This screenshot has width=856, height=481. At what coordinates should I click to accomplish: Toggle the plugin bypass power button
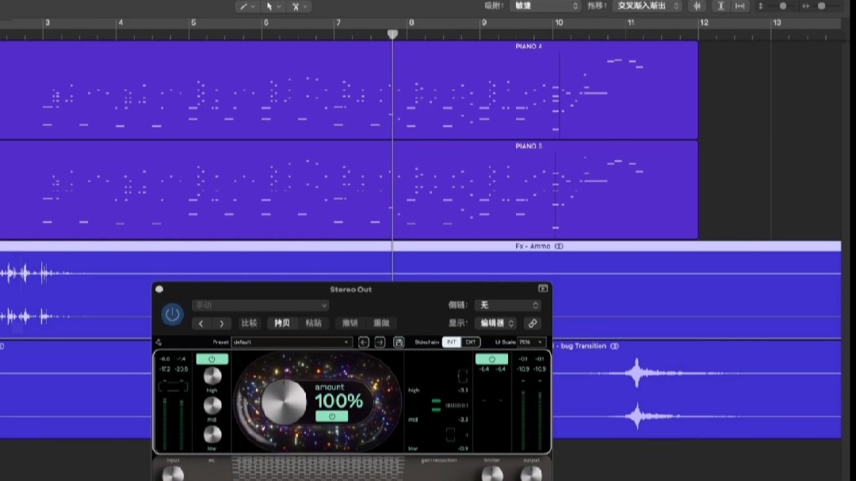point(172,315)
